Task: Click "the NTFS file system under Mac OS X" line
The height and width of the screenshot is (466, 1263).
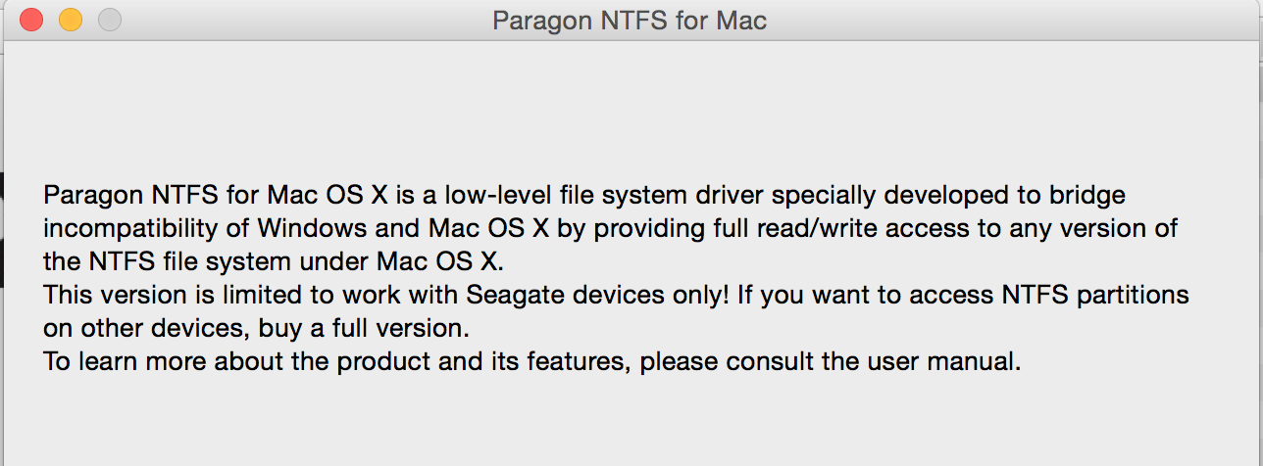Action: [272, 261]
